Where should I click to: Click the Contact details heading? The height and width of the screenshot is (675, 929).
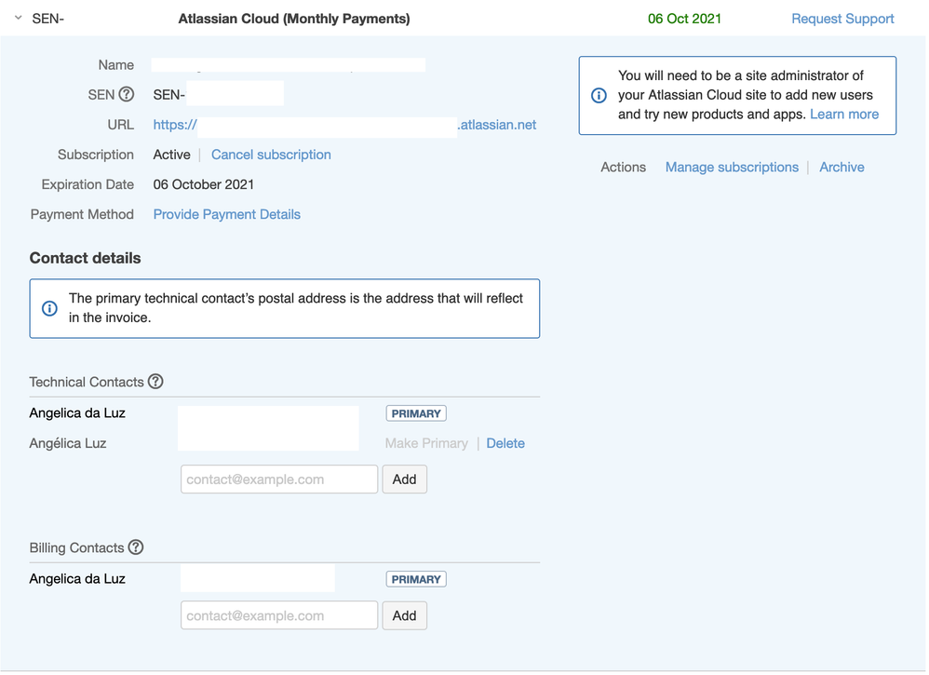(86, 258)
